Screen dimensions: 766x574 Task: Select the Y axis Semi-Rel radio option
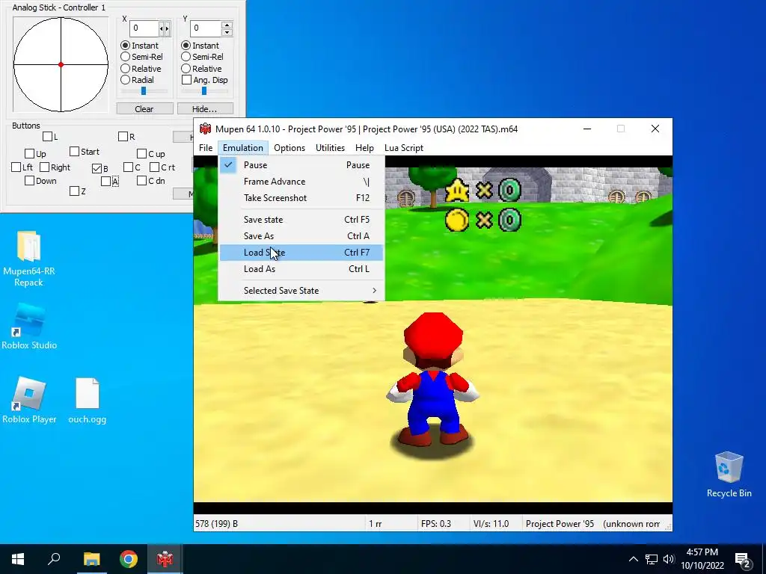coord(186,57)
